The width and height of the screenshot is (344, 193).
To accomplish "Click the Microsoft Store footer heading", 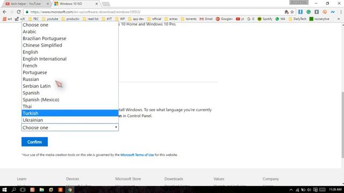I will point(128,179).
